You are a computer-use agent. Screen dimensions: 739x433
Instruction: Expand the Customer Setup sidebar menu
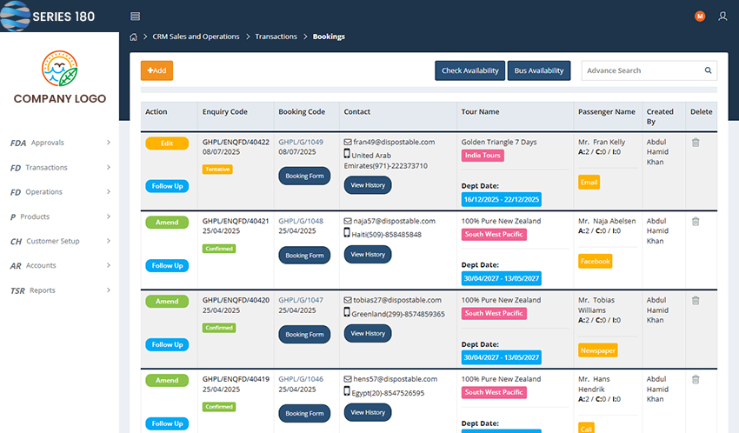(59, 241)
